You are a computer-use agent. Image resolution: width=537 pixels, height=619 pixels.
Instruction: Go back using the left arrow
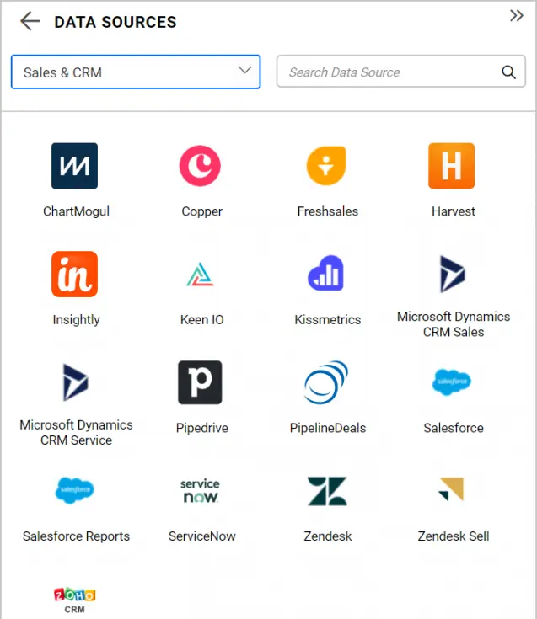click(x=30, y=22)
